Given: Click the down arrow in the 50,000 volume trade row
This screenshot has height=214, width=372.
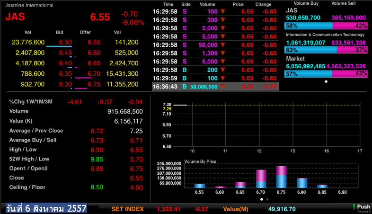Looking at the screenshot, I should (x=222, y=45).
